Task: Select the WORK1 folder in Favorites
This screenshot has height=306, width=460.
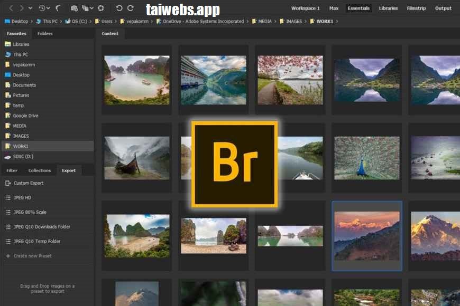Action: [48, 146]
